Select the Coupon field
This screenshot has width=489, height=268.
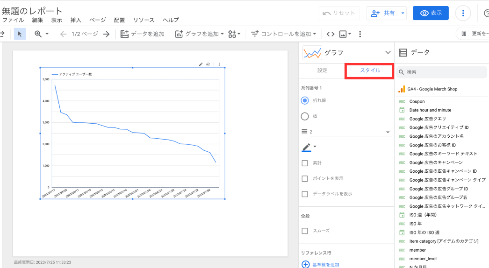[417, 102]
